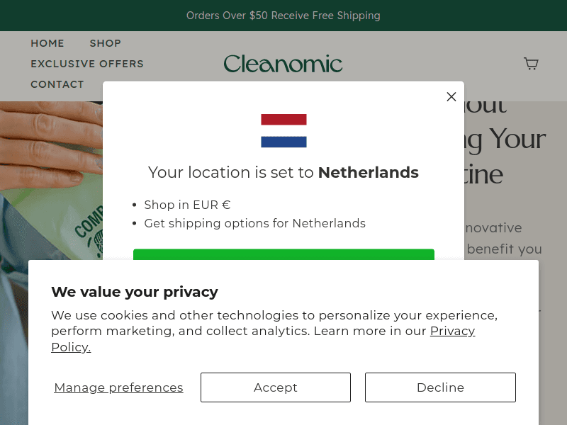Click the bolded Netherlands location text

tap(368, 172)
